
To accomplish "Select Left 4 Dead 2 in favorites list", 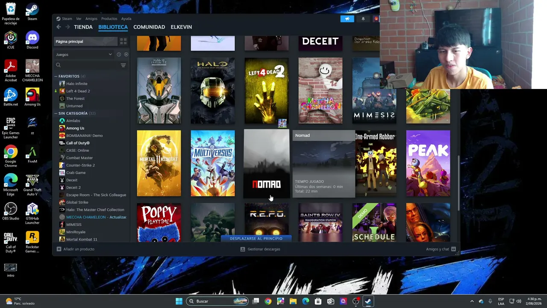I will (x=78, y=91).
